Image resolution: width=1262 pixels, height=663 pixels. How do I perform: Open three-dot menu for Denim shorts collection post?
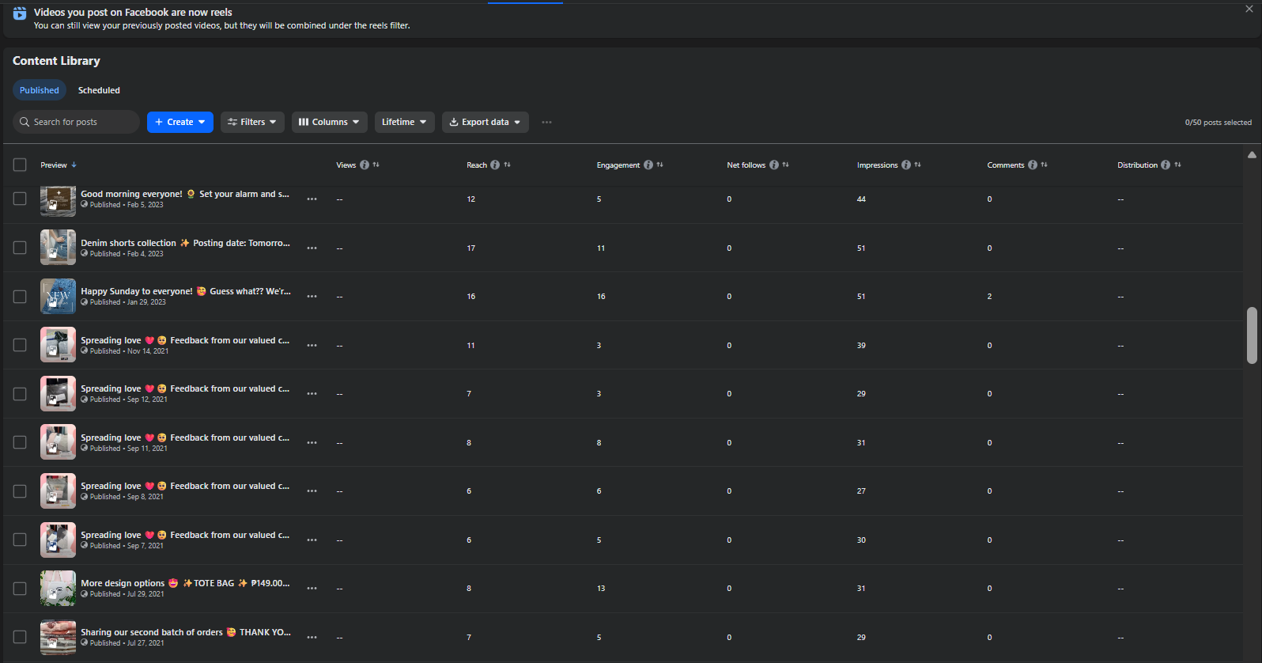[x=312, y=248]
